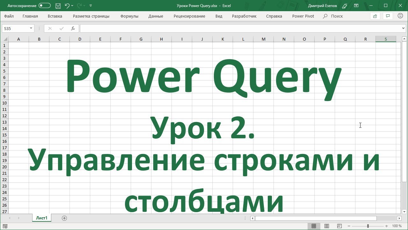408x230 pixels.
Task: Select row 14 header
Action: pyautogui.click(x=4, y=128)
